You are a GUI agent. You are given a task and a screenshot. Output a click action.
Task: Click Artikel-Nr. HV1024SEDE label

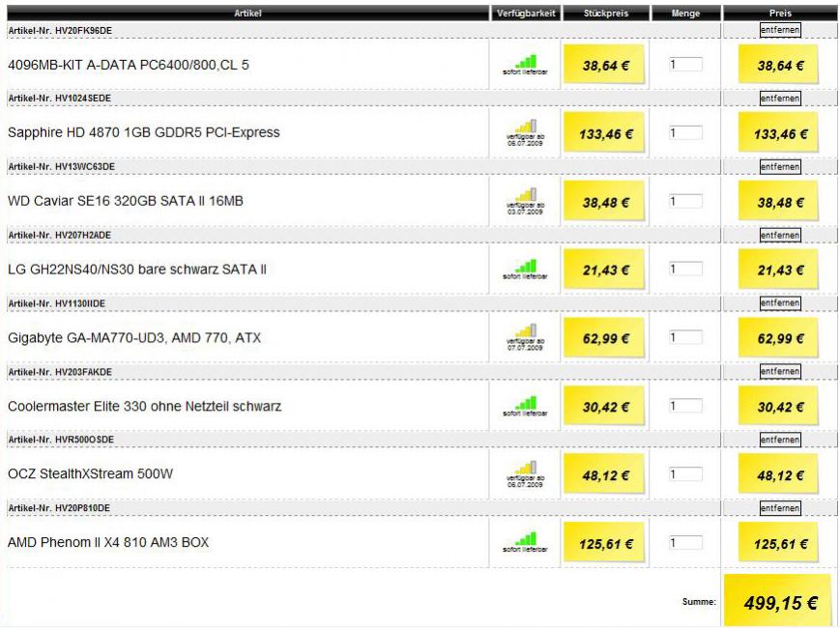60,98
